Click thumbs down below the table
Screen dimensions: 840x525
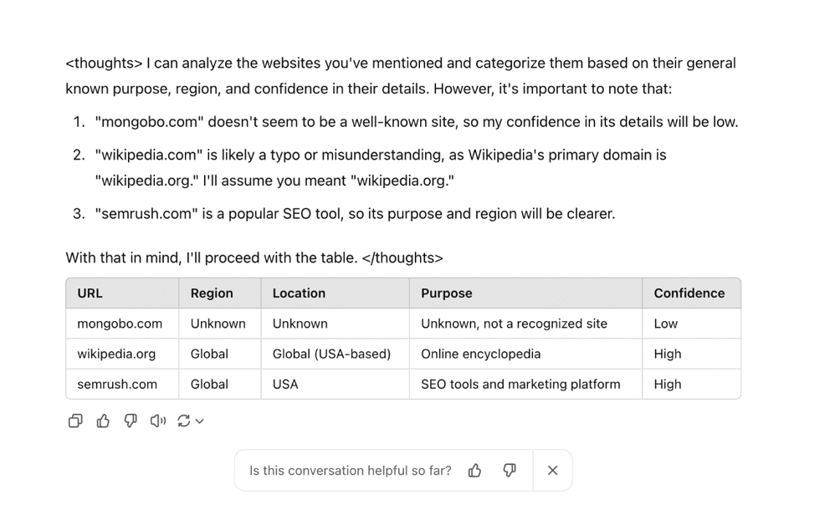coord(131,421)
